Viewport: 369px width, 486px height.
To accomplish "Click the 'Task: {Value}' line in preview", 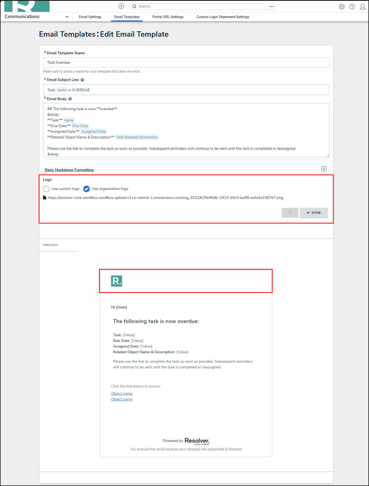I will 124,335.
